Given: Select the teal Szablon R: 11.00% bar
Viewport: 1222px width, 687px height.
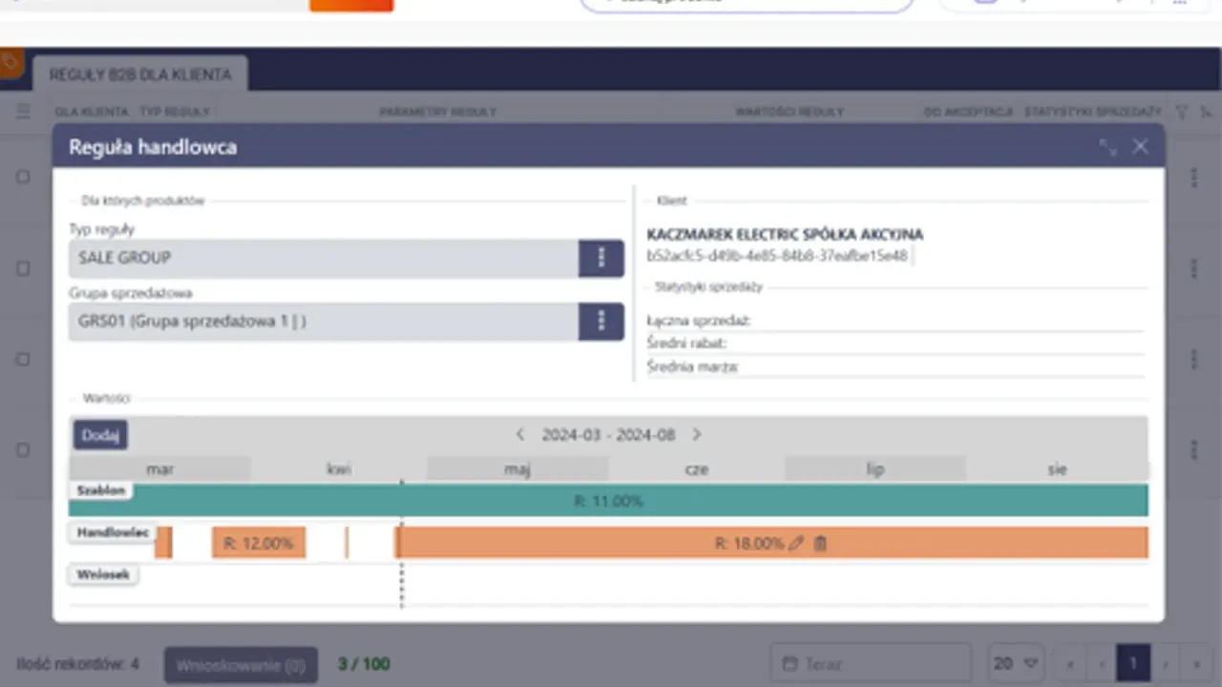Looking at the screenshot, I should click(608, 500).
